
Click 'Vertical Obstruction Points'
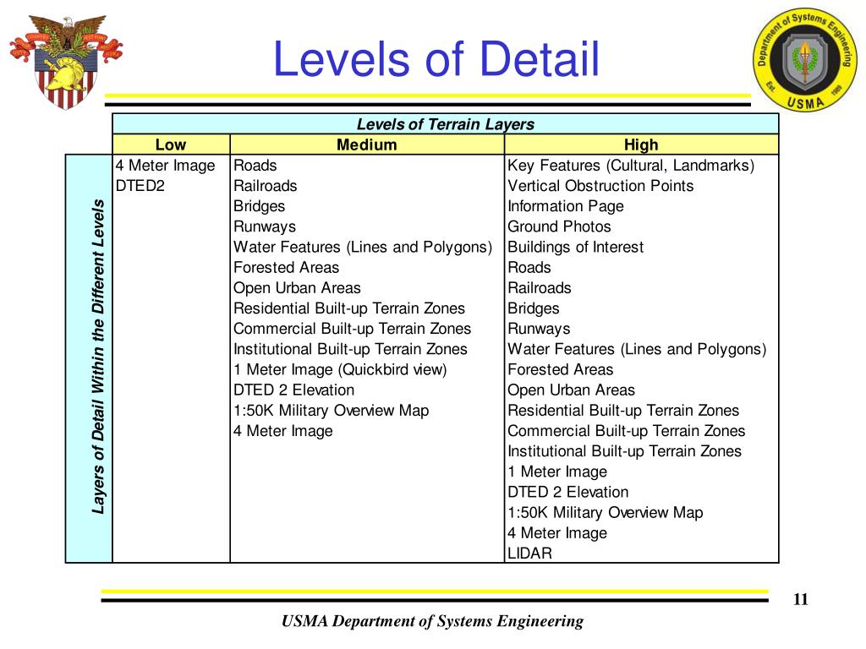[600, 186]
